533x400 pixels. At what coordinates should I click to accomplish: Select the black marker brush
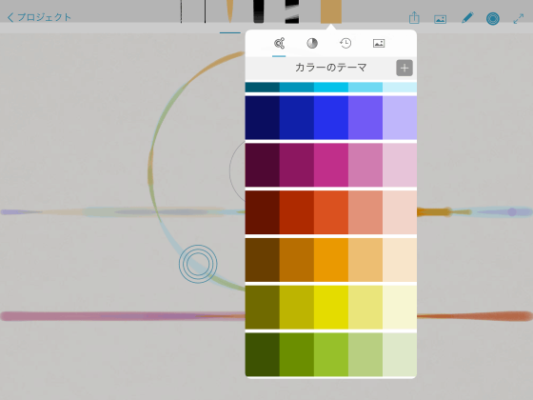click(259, 11)
